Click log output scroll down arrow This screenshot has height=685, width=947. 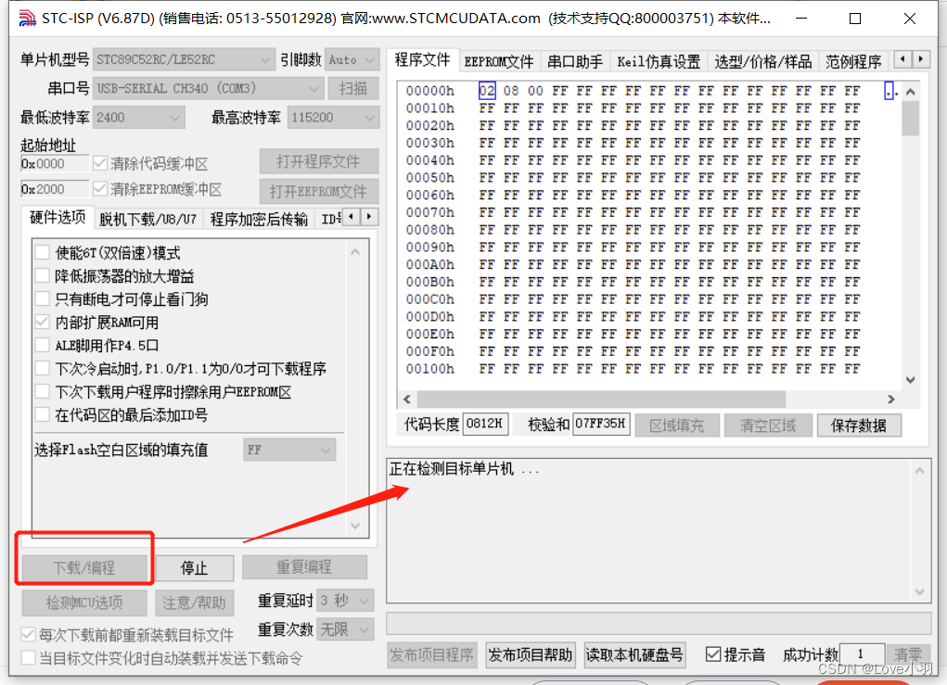click(x=919, y=591)
